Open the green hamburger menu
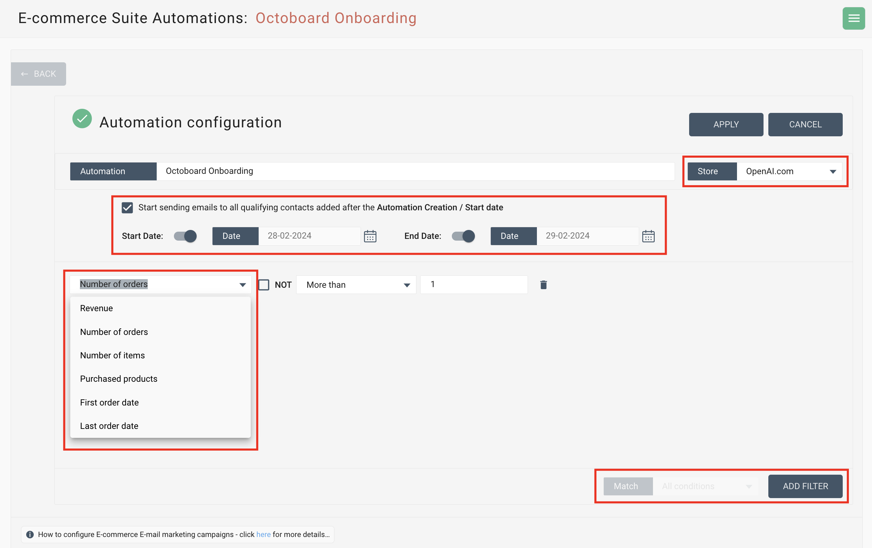The width and height of the screenshot is (872, 548). (x=853, y=18)
